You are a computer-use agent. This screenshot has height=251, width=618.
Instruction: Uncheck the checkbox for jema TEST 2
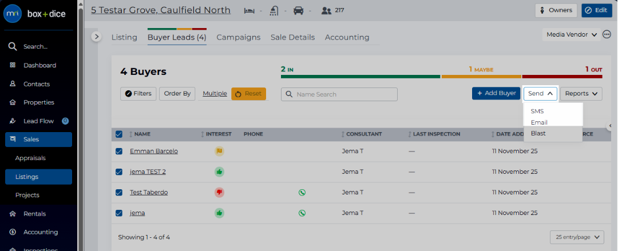click(x=118, y=172)
